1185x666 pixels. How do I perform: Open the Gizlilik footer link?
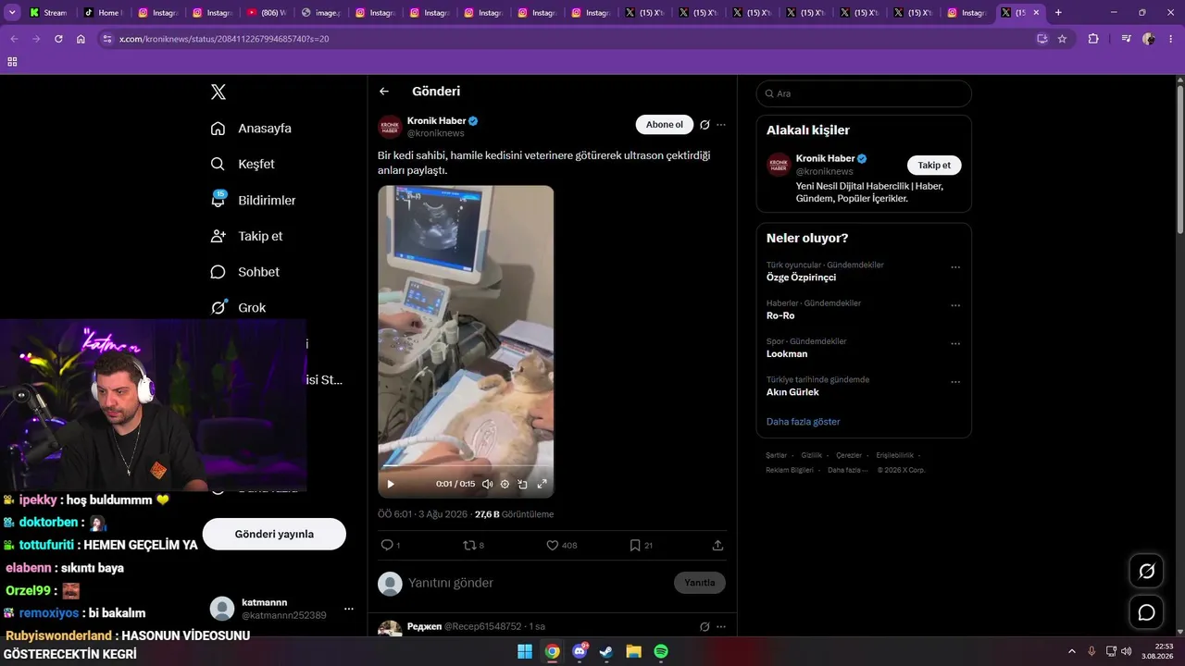tap(812, 455)
